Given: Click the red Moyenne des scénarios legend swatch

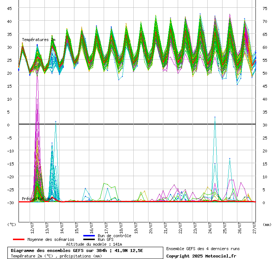Looking at the screenshot, I should pos(19,239).
